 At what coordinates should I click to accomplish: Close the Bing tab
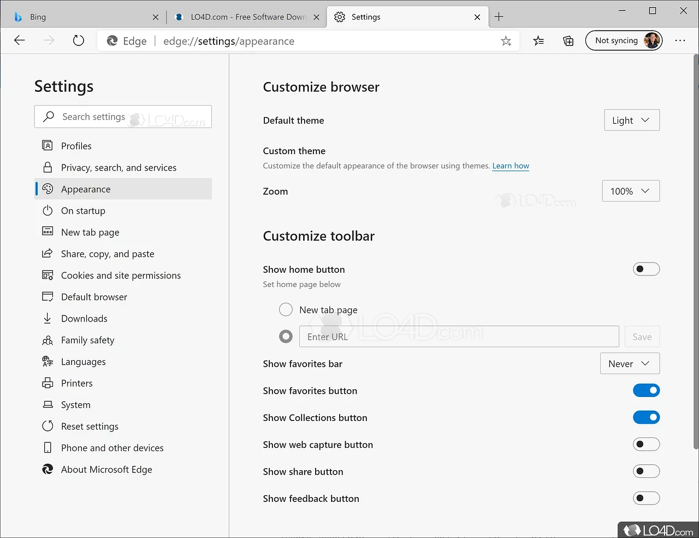coord(156,17)
